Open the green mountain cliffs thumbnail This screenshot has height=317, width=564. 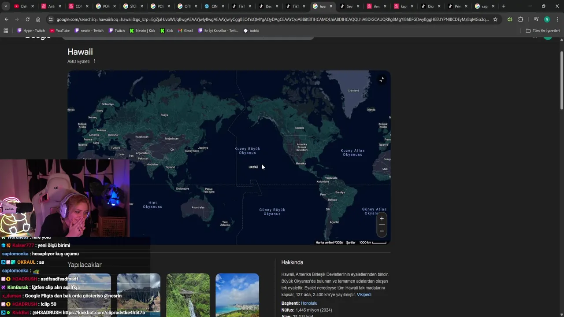coord(138,295)
